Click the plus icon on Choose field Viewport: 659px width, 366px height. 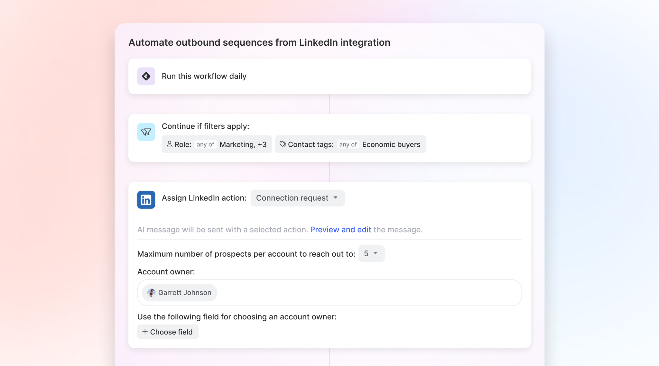[145, 332]
